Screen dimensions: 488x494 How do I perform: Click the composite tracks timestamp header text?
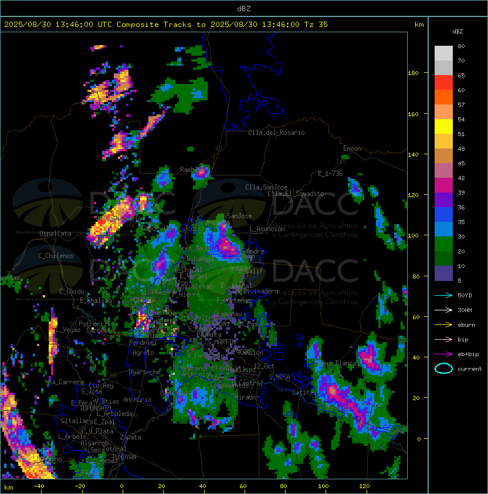pos(166,25)
